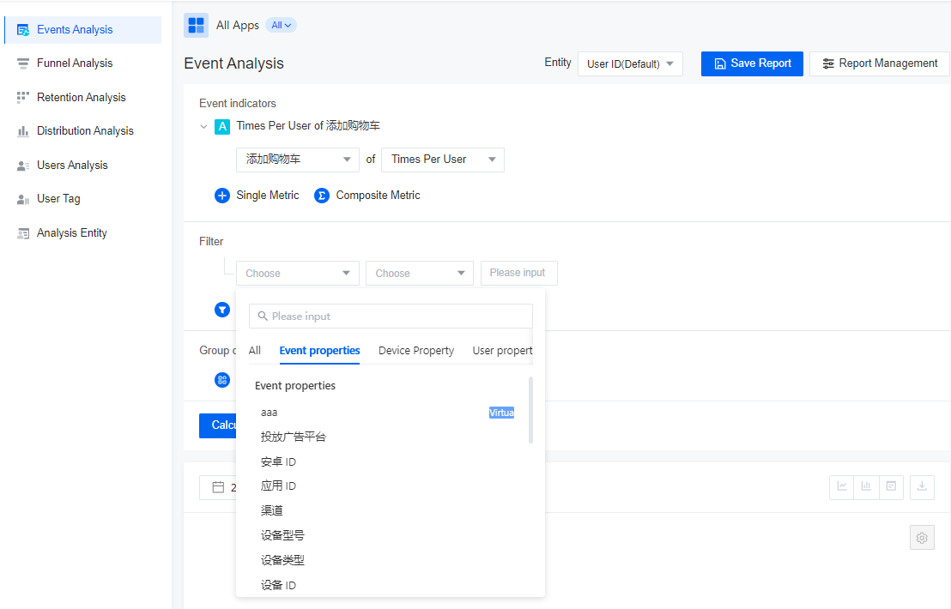
Task: Click the blue group-by icon
Action: [222, 380]
